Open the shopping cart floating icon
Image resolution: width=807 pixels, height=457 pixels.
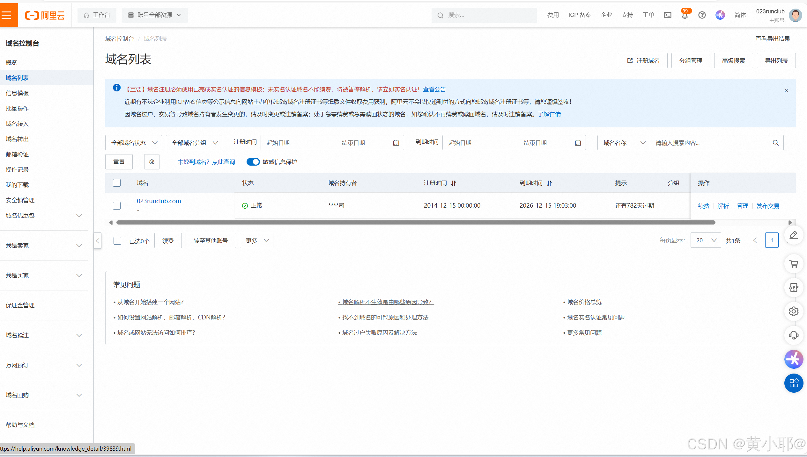pyautogui.click(x=793, y=264)
